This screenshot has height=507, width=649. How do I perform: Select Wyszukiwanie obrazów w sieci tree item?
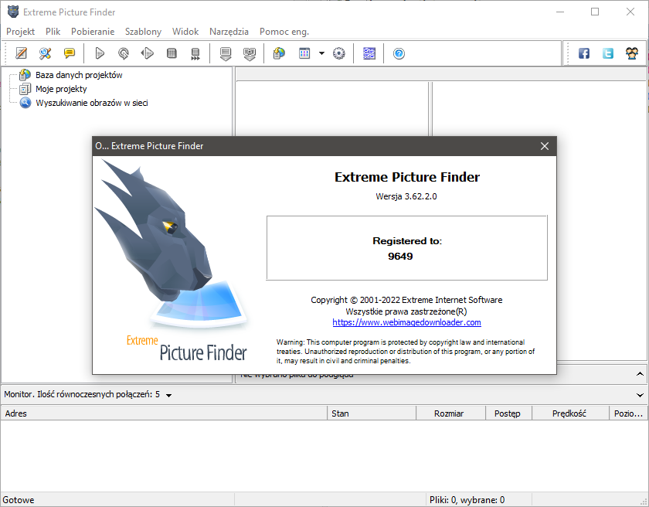[x=92, y=103]
